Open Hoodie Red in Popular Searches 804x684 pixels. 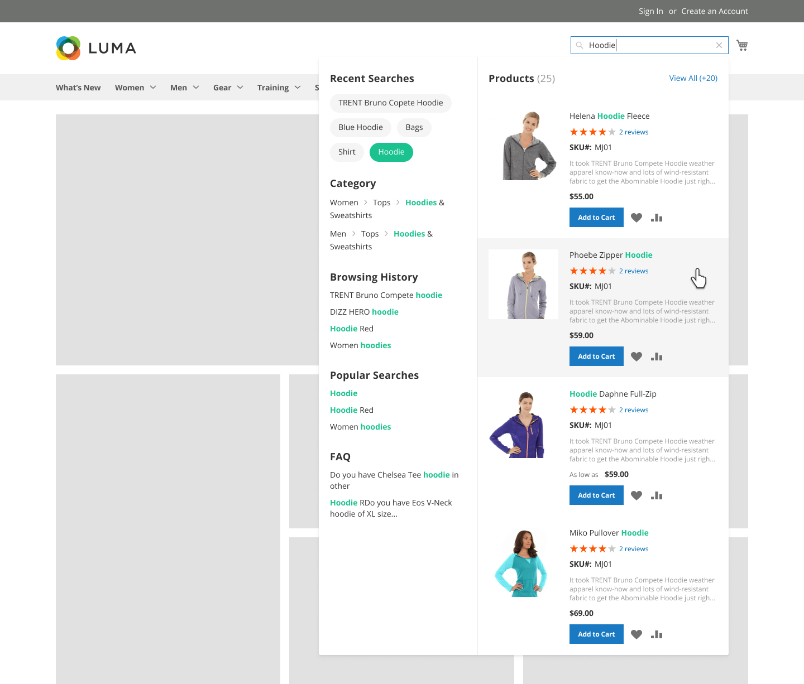(352, 410)
